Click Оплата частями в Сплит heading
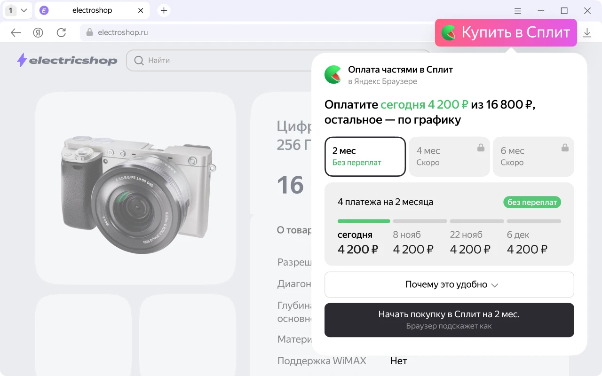Image resolution: width=602 pixels, height=376 pixels. tap(400, 70)
